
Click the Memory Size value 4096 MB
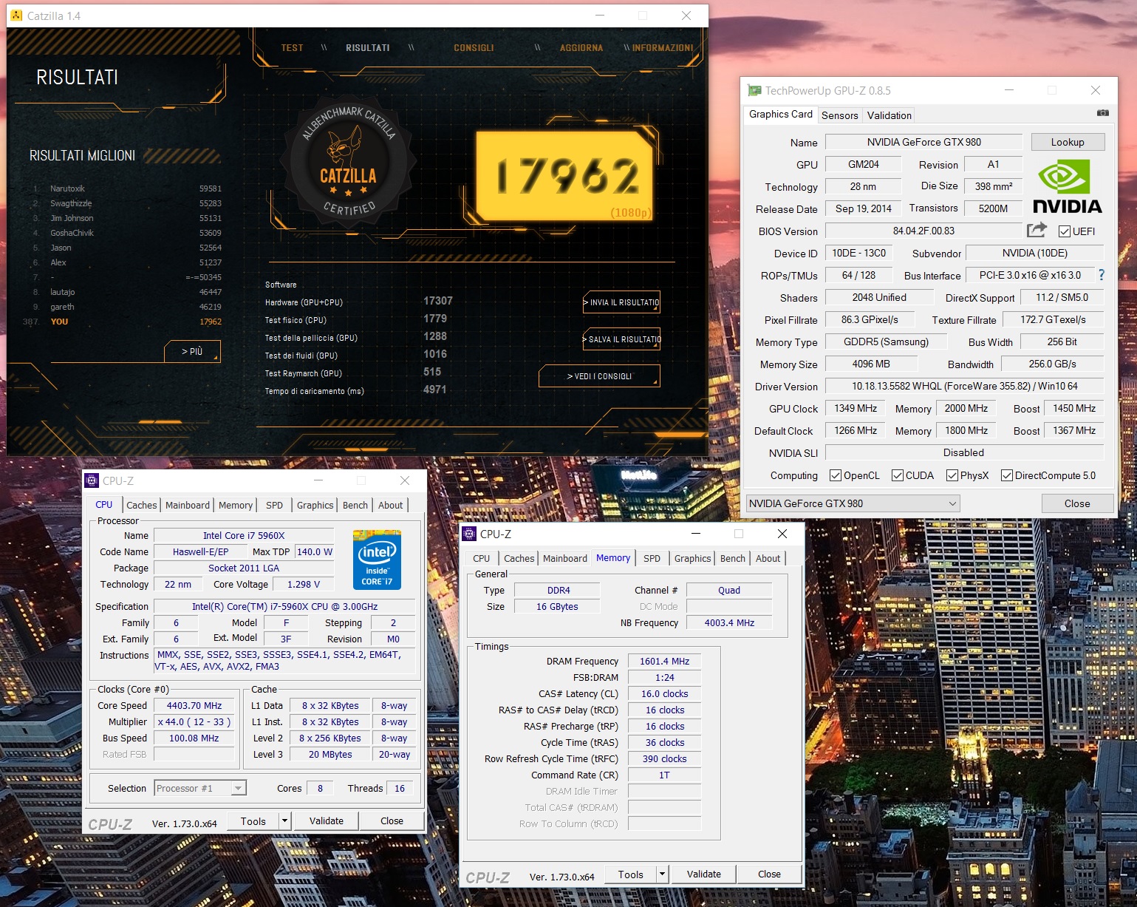point(871,364)
